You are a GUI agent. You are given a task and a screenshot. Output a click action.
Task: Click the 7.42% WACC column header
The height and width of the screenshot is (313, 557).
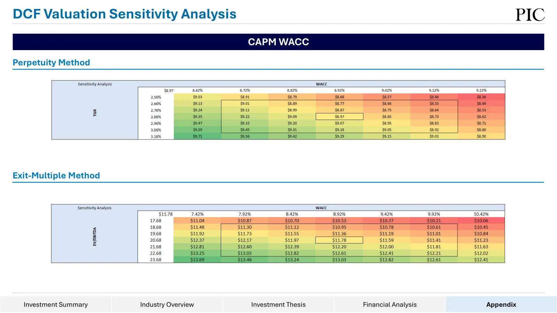197,214
